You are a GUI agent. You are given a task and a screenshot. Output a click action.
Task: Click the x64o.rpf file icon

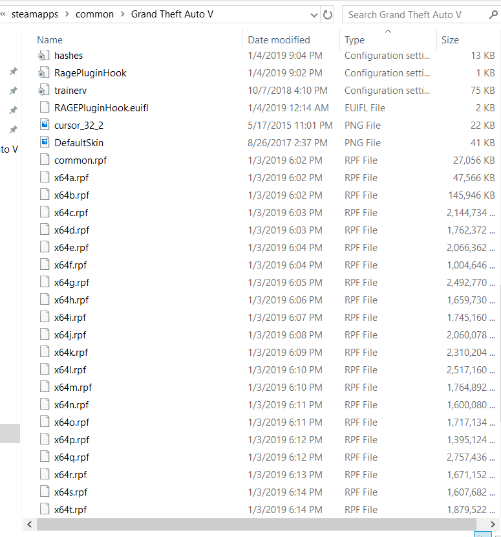tap(45, 422)
